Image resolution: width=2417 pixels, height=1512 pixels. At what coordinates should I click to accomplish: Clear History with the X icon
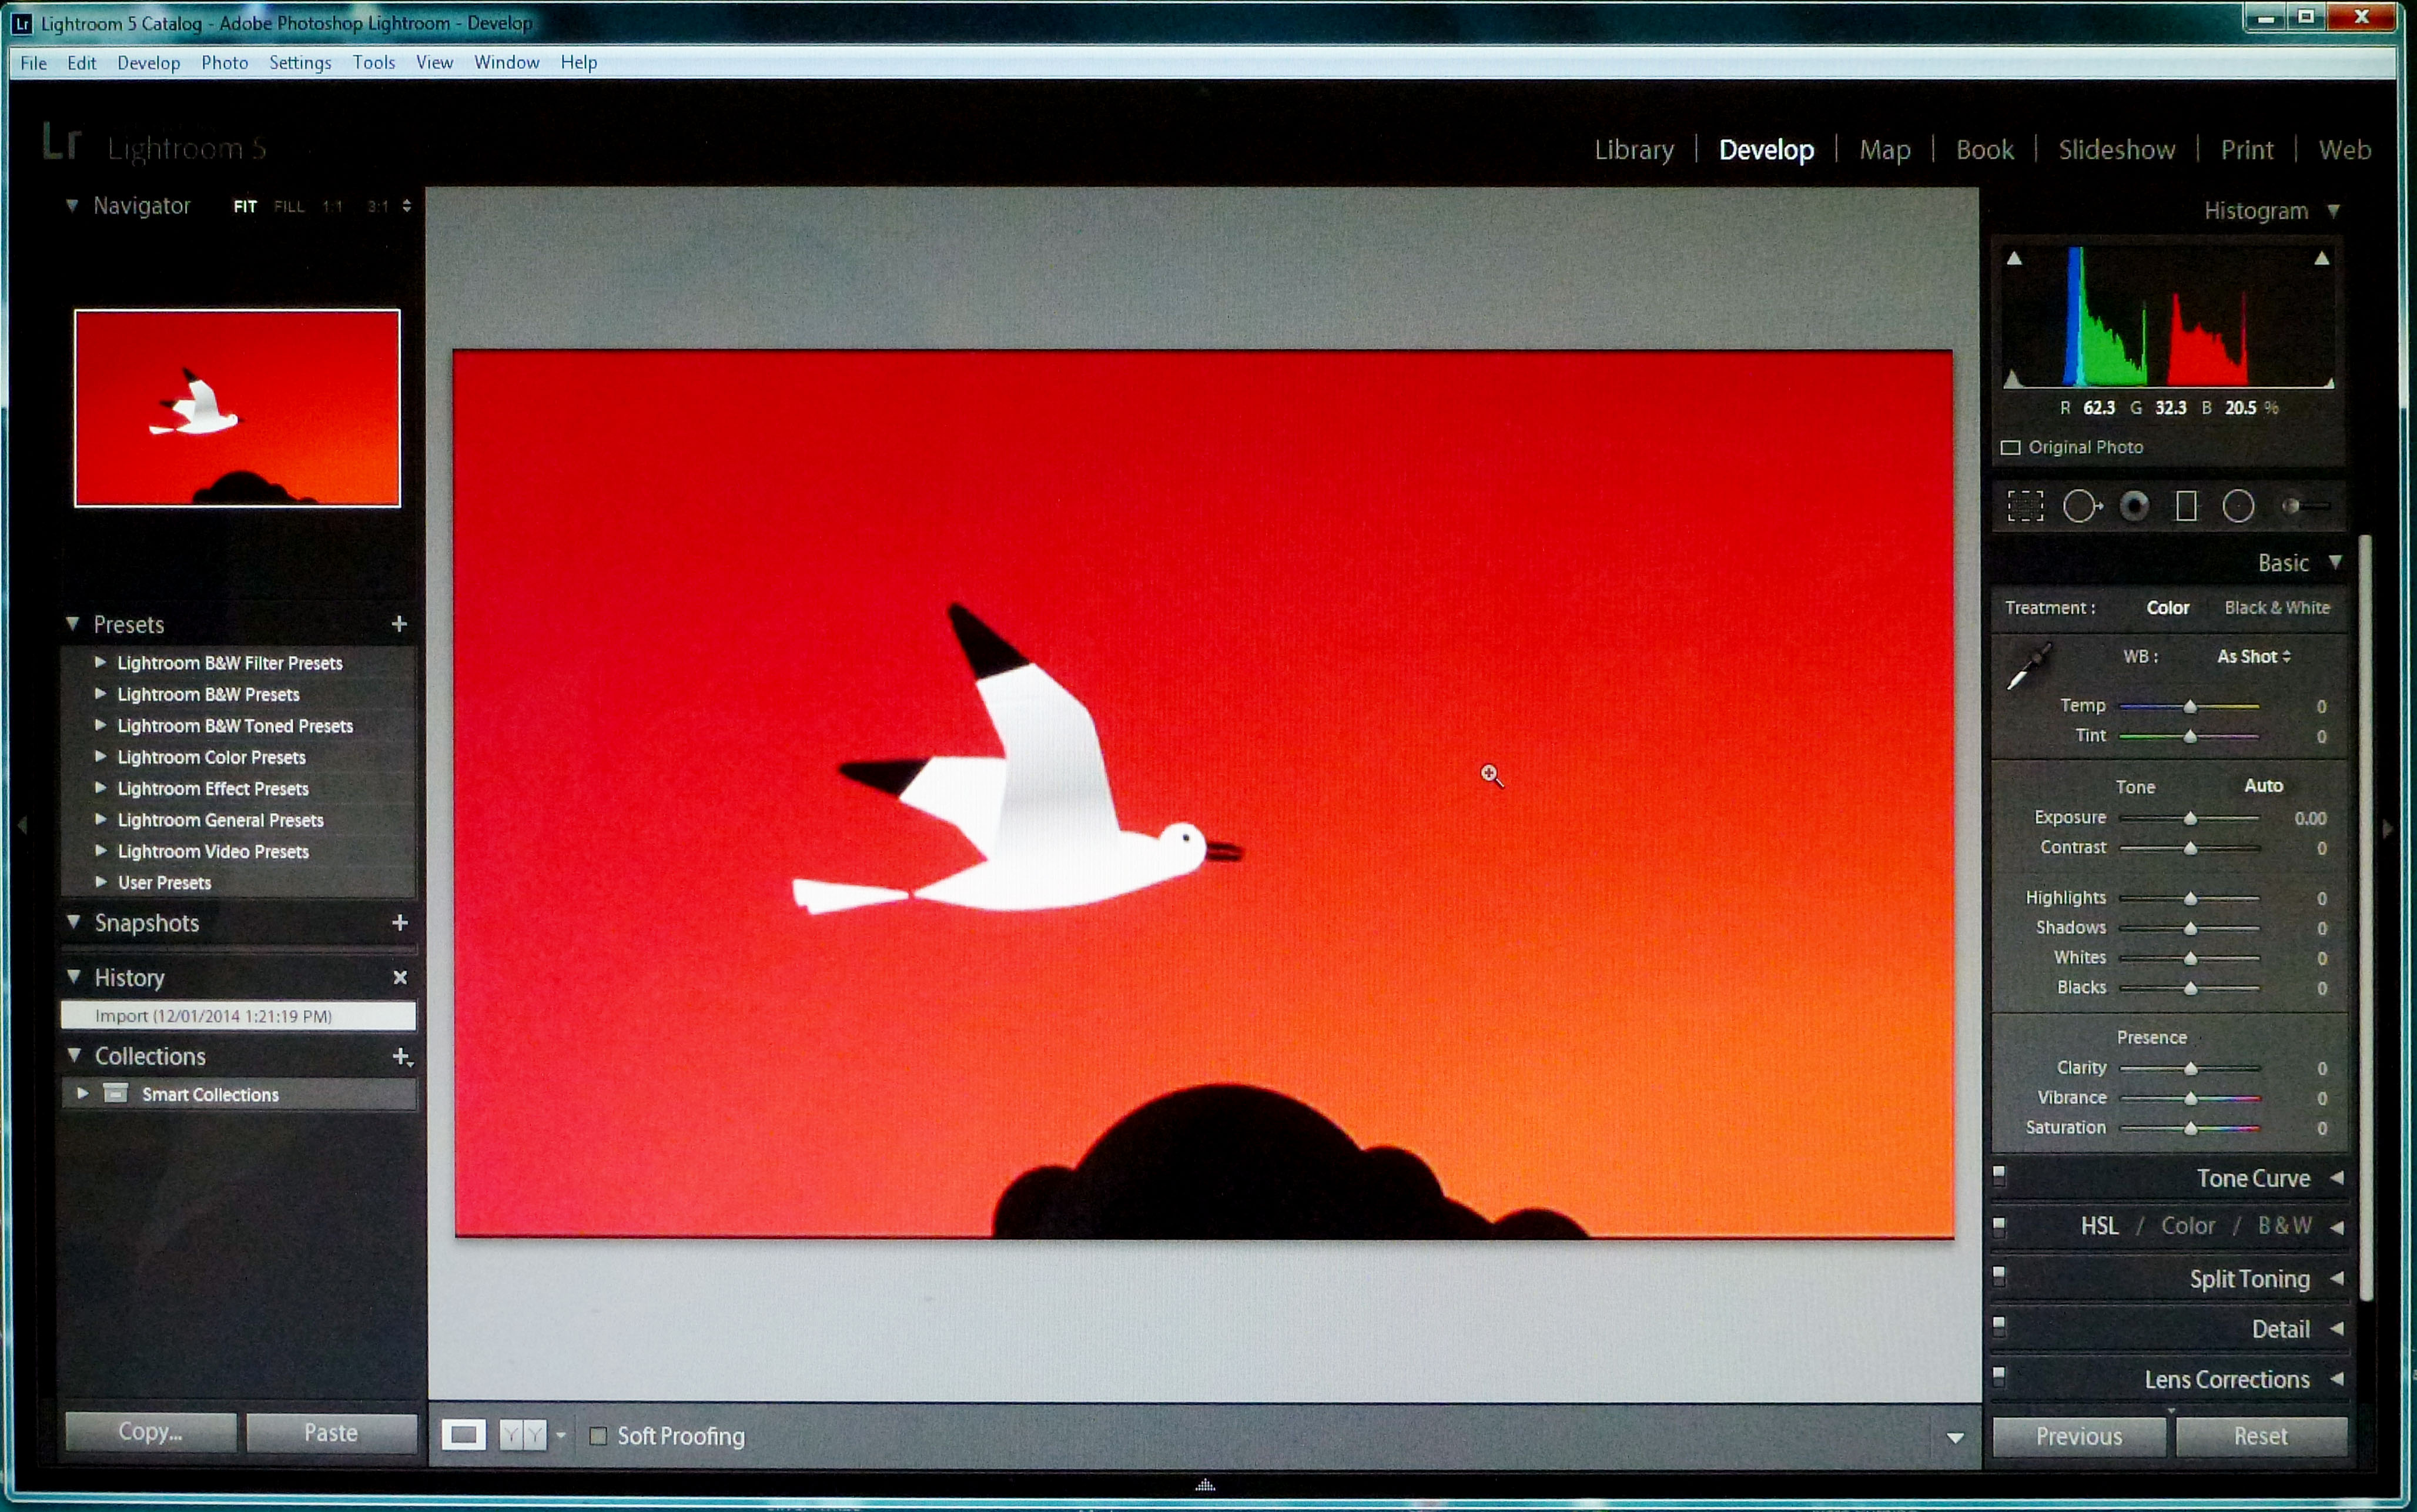(400, 977)
